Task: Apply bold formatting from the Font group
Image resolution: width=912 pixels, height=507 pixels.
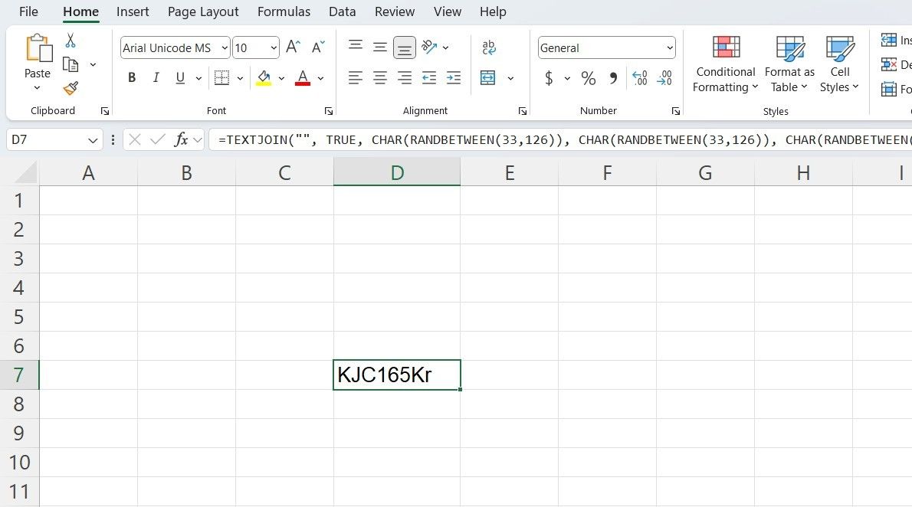Action: (x=131, y=77)
